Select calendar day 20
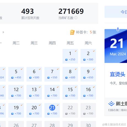The width and height of the screenshot is (127, 127). [34, 110]
